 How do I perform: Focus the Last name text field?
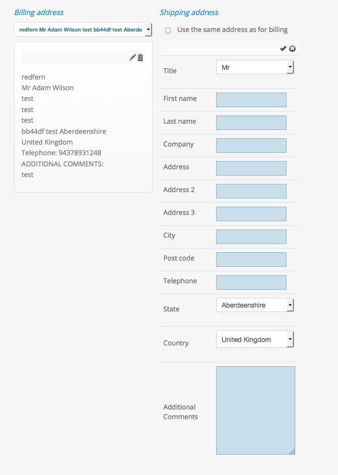click(251, 123)
